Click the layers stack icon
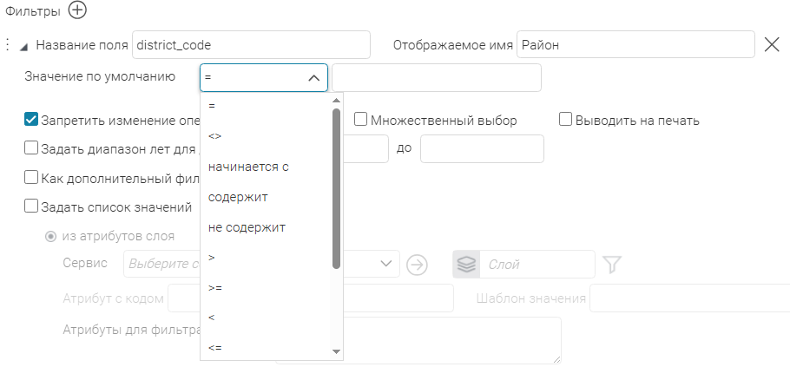The width and height of the screenshot is (790, 367). pos(466,265)
